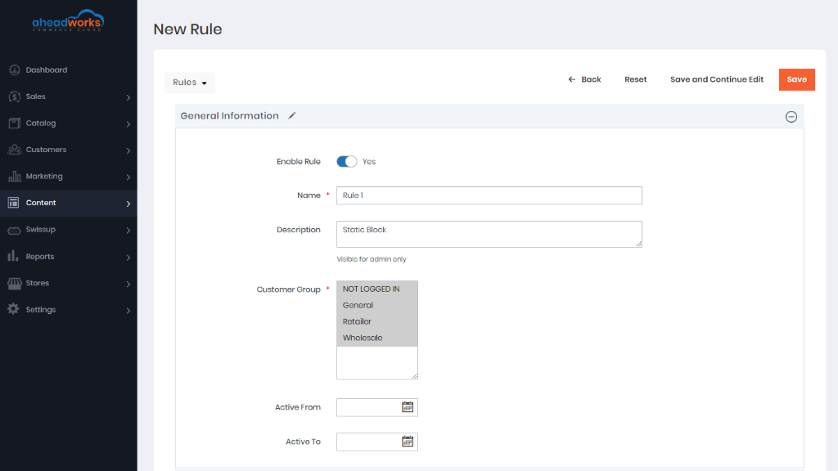Expand the Catalog menu chevron
Screen dimensions: 838x471
coord(128,124)
